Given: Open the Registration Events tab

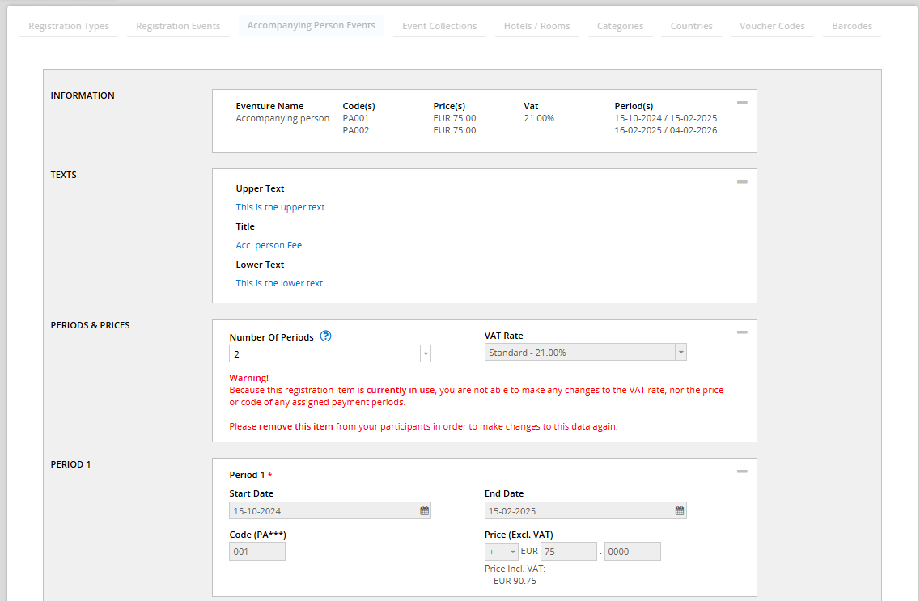Looking at the screenshot, I should coord(178,26).
